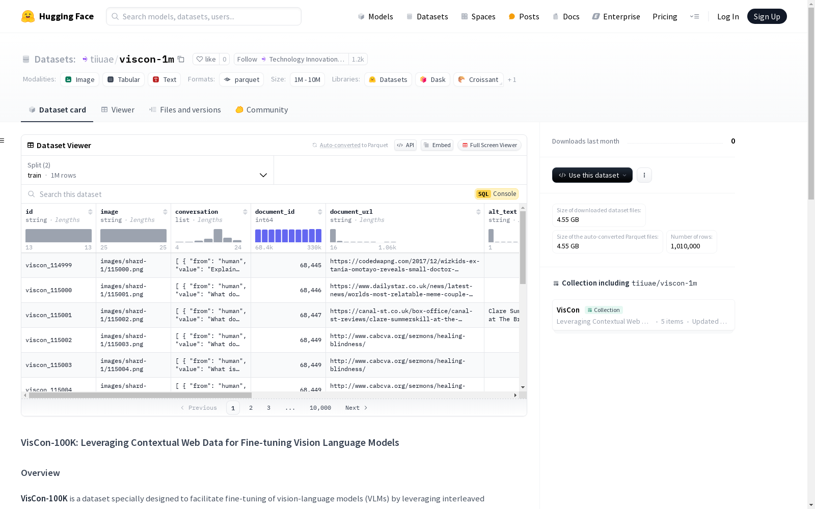Show the +1 more libraries

click(512, 80)
